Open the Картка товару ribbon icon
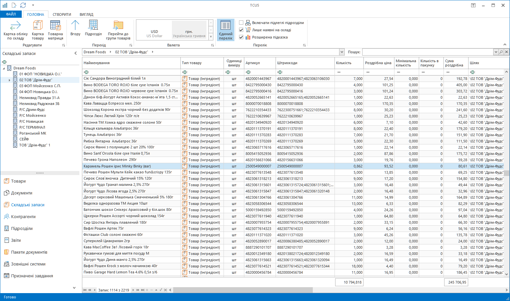Image resolution: width=510 pixels, height=301 pixels. [x=38, y=30]
